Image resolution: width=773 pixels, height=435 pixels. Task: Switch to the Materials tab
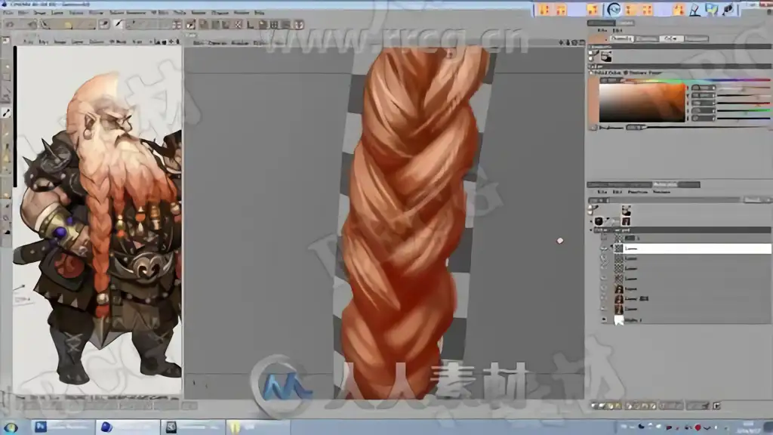[x=664, y=184]
